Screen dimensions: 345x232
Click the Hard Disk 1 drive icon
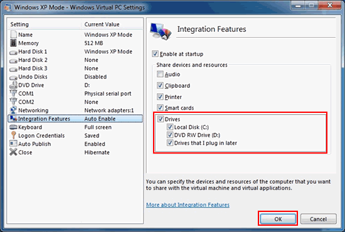13,52
